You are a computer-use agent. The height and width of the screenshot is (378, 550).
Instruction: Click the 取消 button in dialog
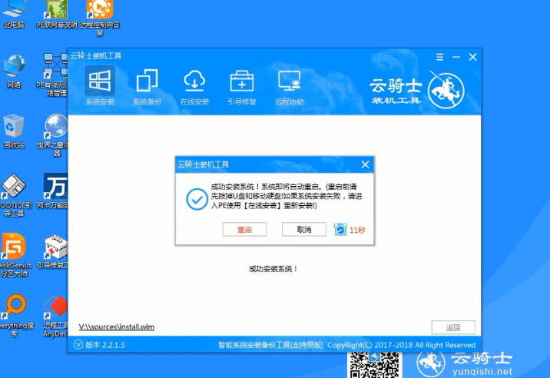303,230
